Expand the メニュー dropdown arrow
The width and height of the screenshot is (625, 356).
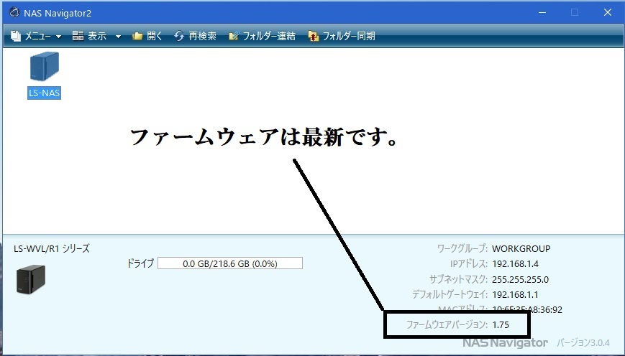58,37
